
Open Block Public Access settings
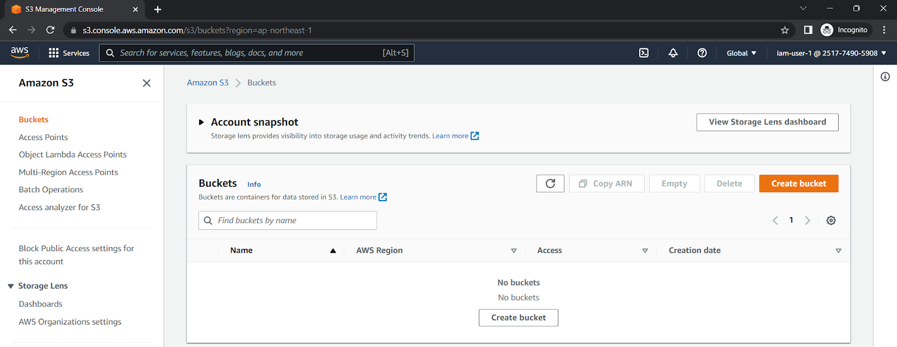(76, 255)
